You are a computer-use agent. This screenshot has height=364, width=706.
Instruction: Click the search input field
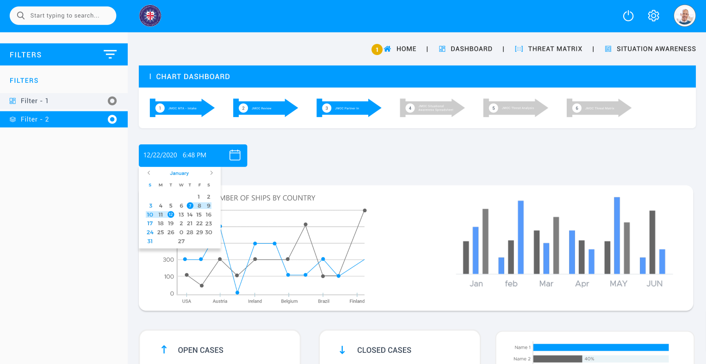[63, 16]
